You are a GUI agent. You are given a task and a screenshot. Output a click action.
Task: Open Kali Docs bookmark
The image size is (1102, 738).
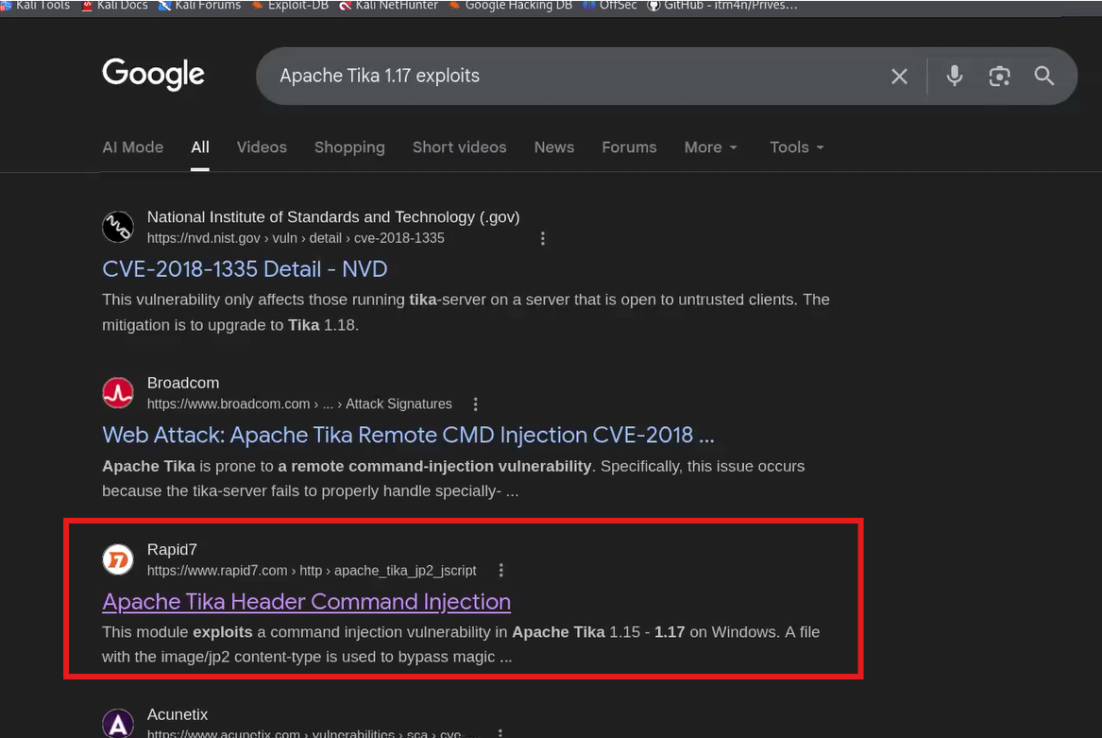(x=115, y=6)
